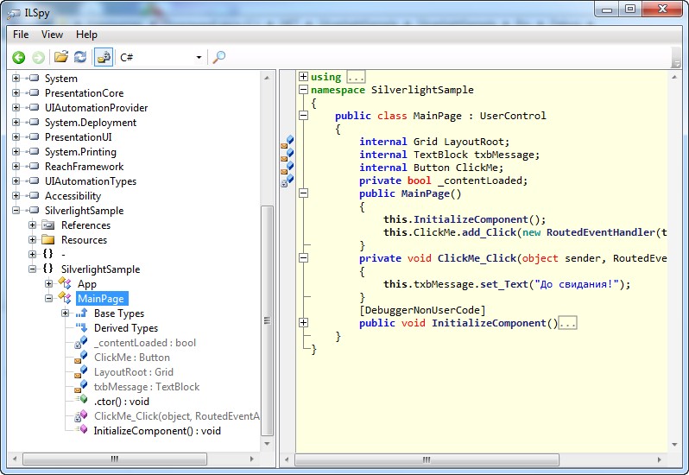
Task: Click the tree panel horizontal scrollbar thumb
Action: (115, 459)
